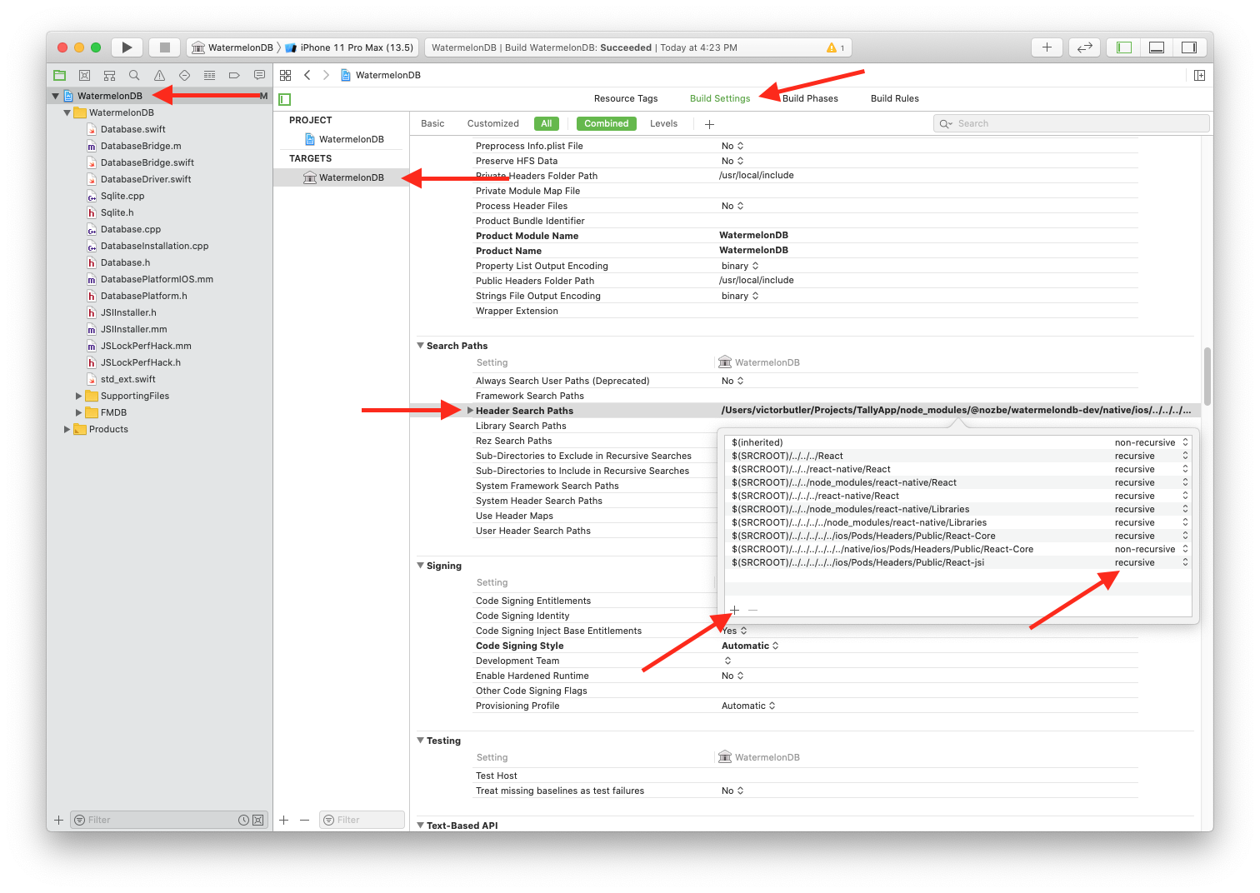
Task: Collapse the Signing section
Action: (421, 565)
